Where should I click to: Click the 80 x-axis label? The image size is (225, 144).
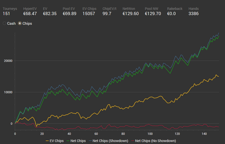pyautogui.click(x=123, y=134)
